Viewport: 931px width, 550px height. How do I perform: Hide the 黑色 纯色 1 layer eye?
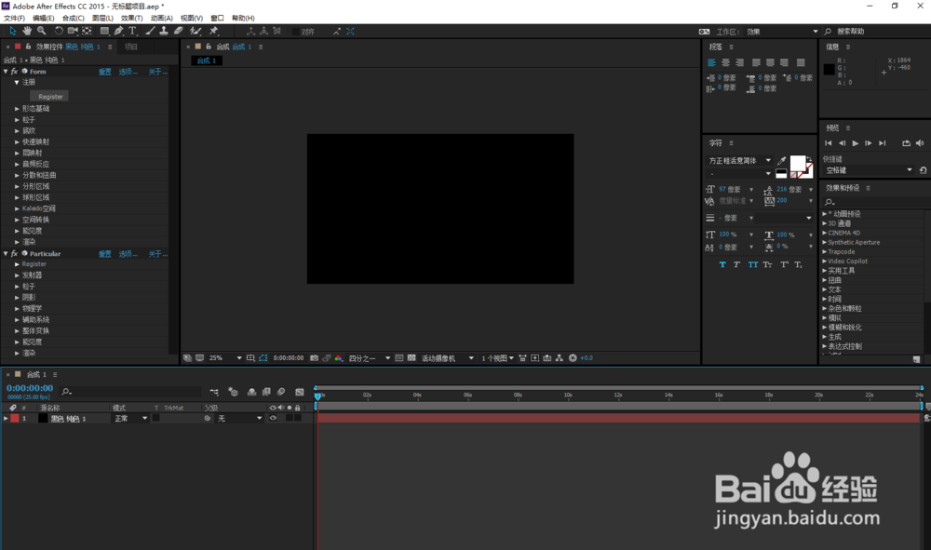pyautogui.click(x=273, y=419)
